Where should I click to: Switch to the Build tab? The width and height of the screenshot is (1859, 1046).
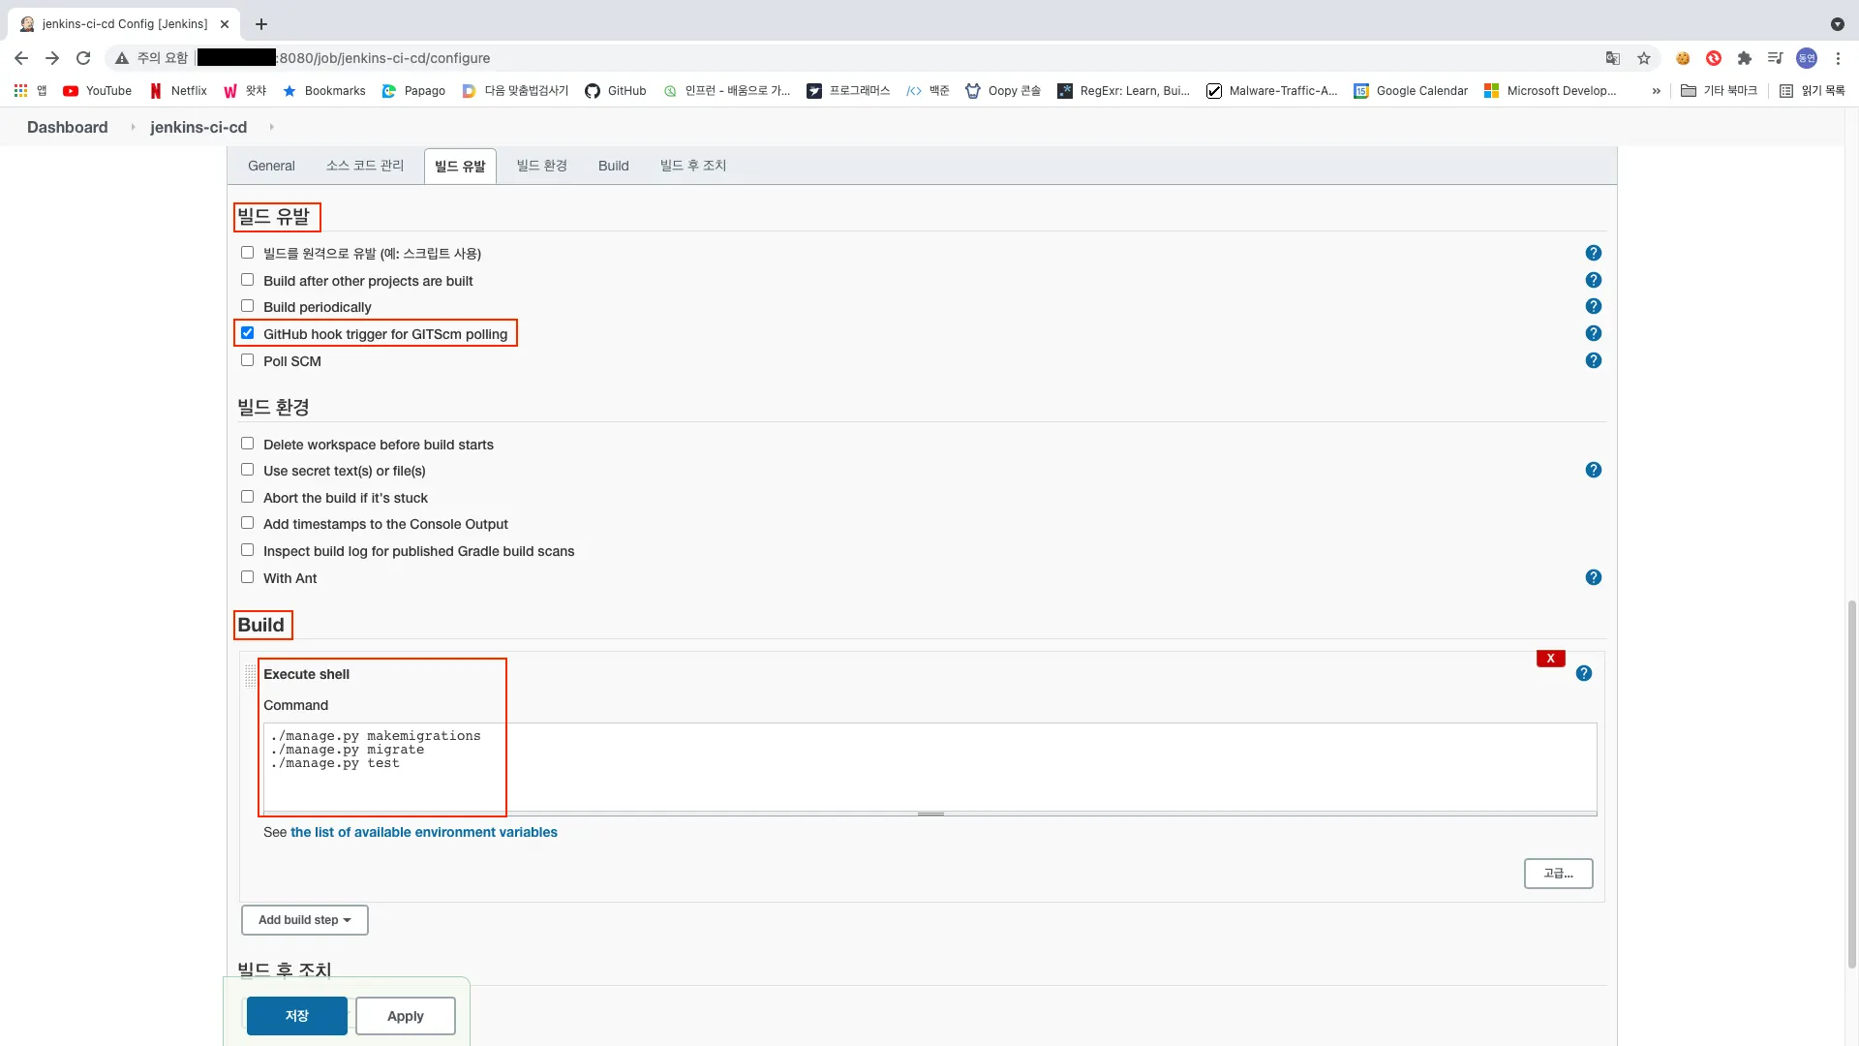[613, 166]
